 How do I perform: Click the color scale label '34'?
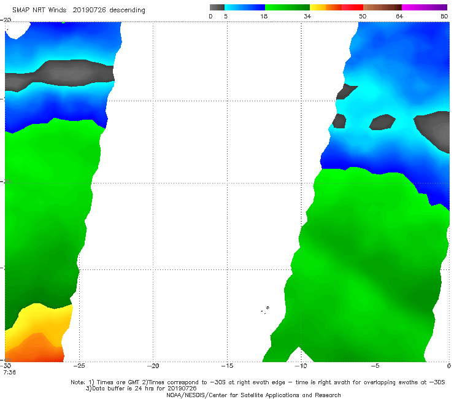(x=307, y=17)
